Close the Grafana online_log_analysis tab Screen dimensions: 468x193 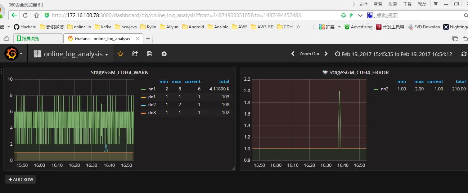138,39
